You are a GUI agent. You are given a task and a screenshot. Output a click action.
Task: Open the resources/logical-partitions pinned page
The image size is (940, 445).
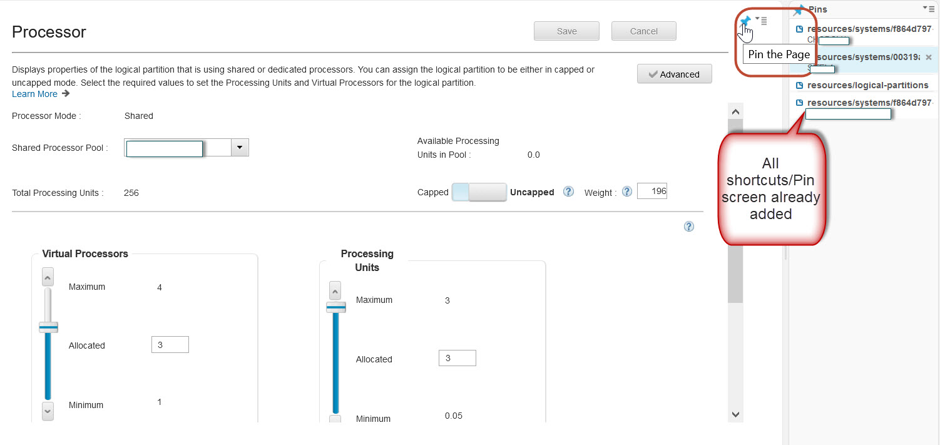click(x=867, y=85)
